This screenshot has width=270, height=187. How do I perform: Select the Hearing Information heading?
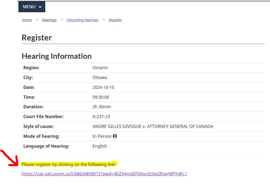click(57, 56)
